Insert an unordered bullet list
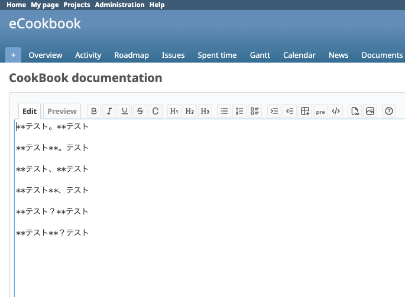 click(224, 111)
